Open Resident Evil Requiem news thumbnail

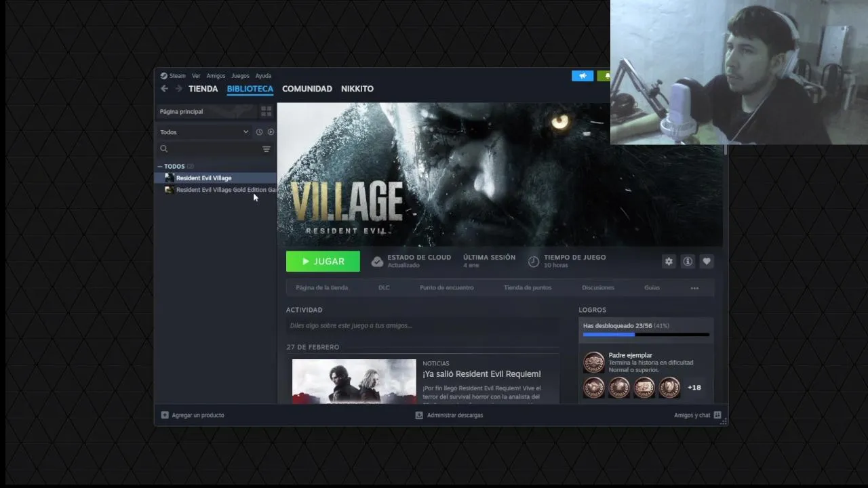click(354, 381)
